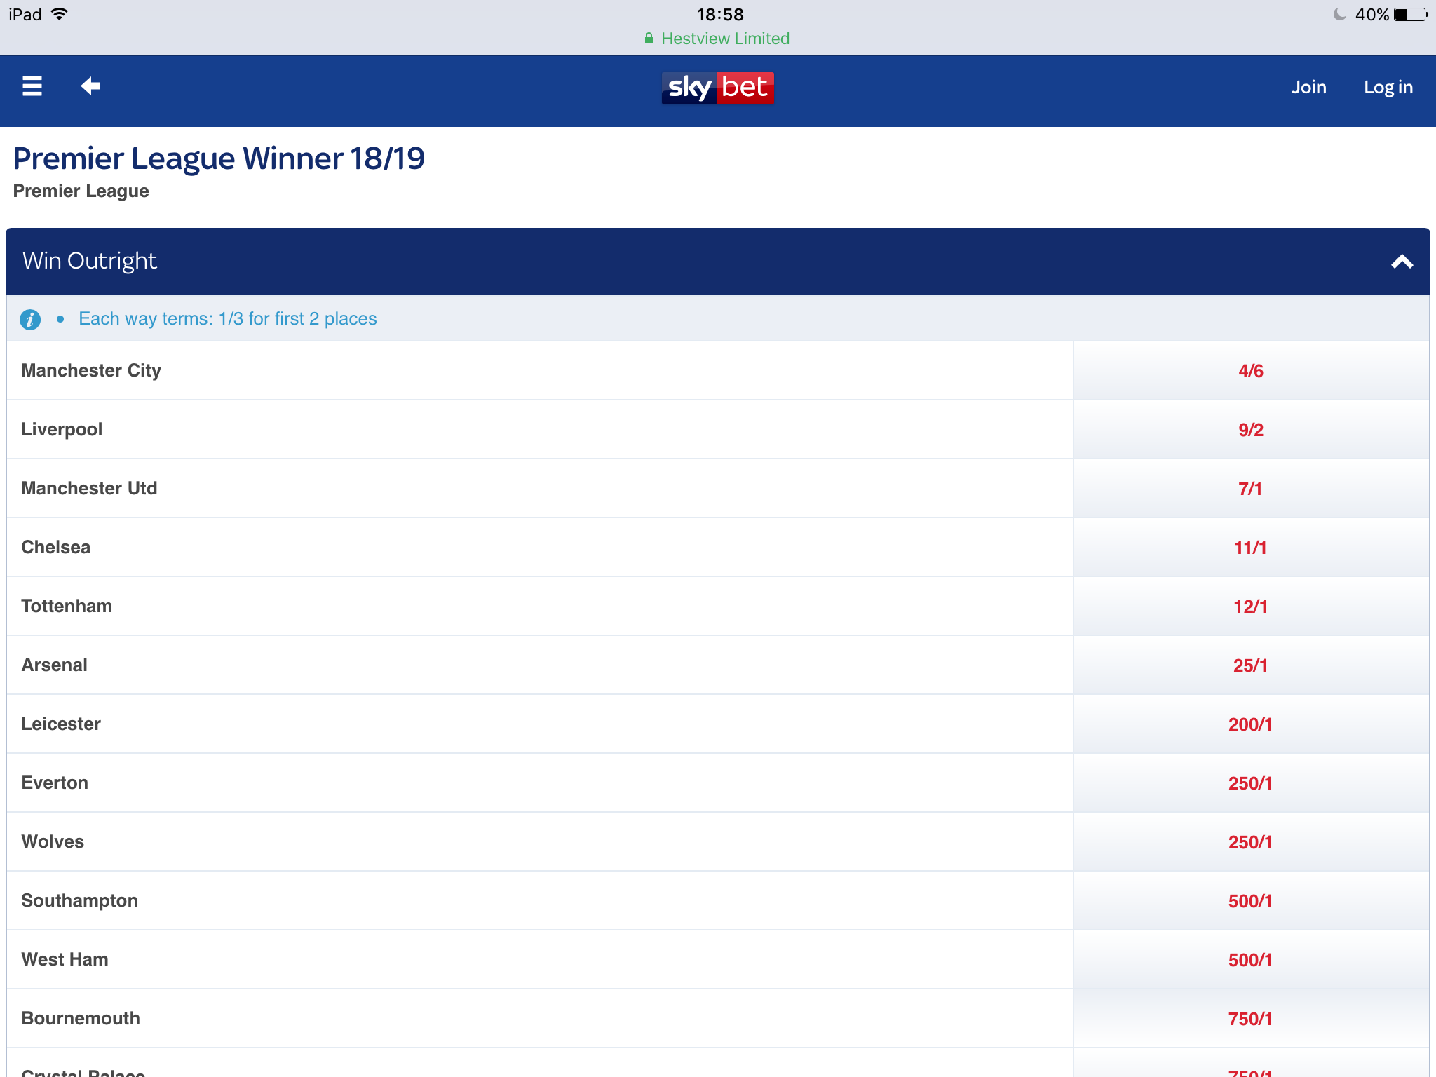
Task: Choose Chelsea odds 11/1
Action: tap(1251, 548)
